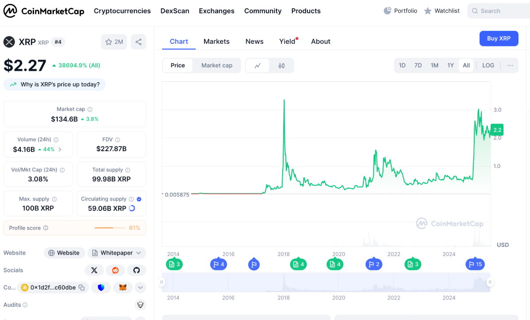Show Max. supply info icon
Image resolution: width=530 pixels, height=320 pixels.
point(54,199)
